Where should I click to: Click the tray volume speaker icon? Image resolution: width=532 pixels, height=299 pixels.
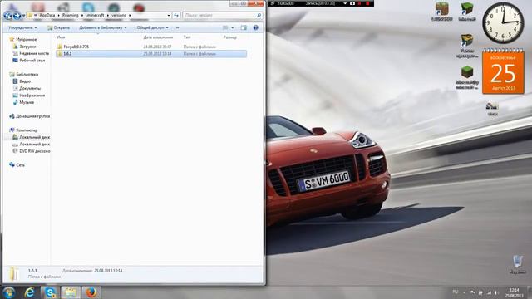(x=496, y=292)
